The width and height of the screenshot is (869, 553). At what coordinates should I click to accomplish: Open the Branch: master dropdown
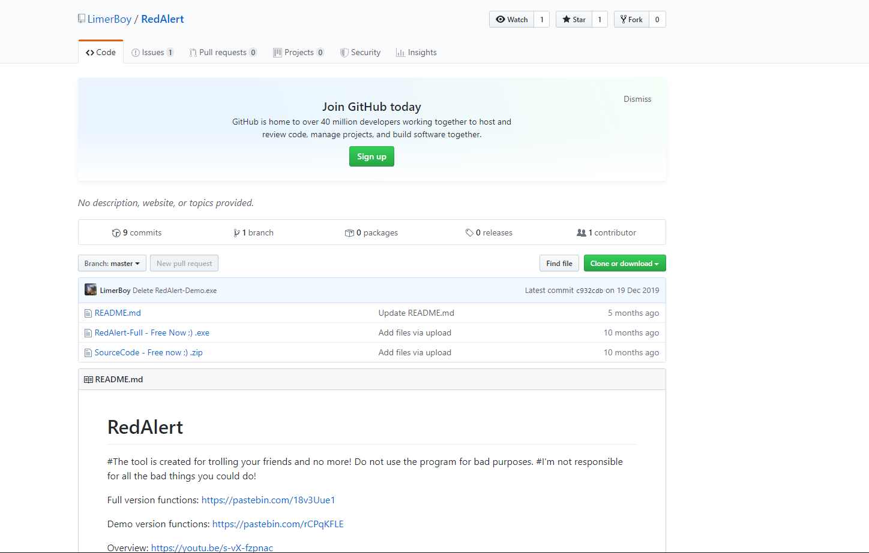tap(112, 264)
